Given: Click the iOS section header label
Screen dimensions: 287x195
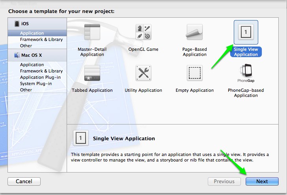Looking at the screenshot, I should tap(25, 24).
